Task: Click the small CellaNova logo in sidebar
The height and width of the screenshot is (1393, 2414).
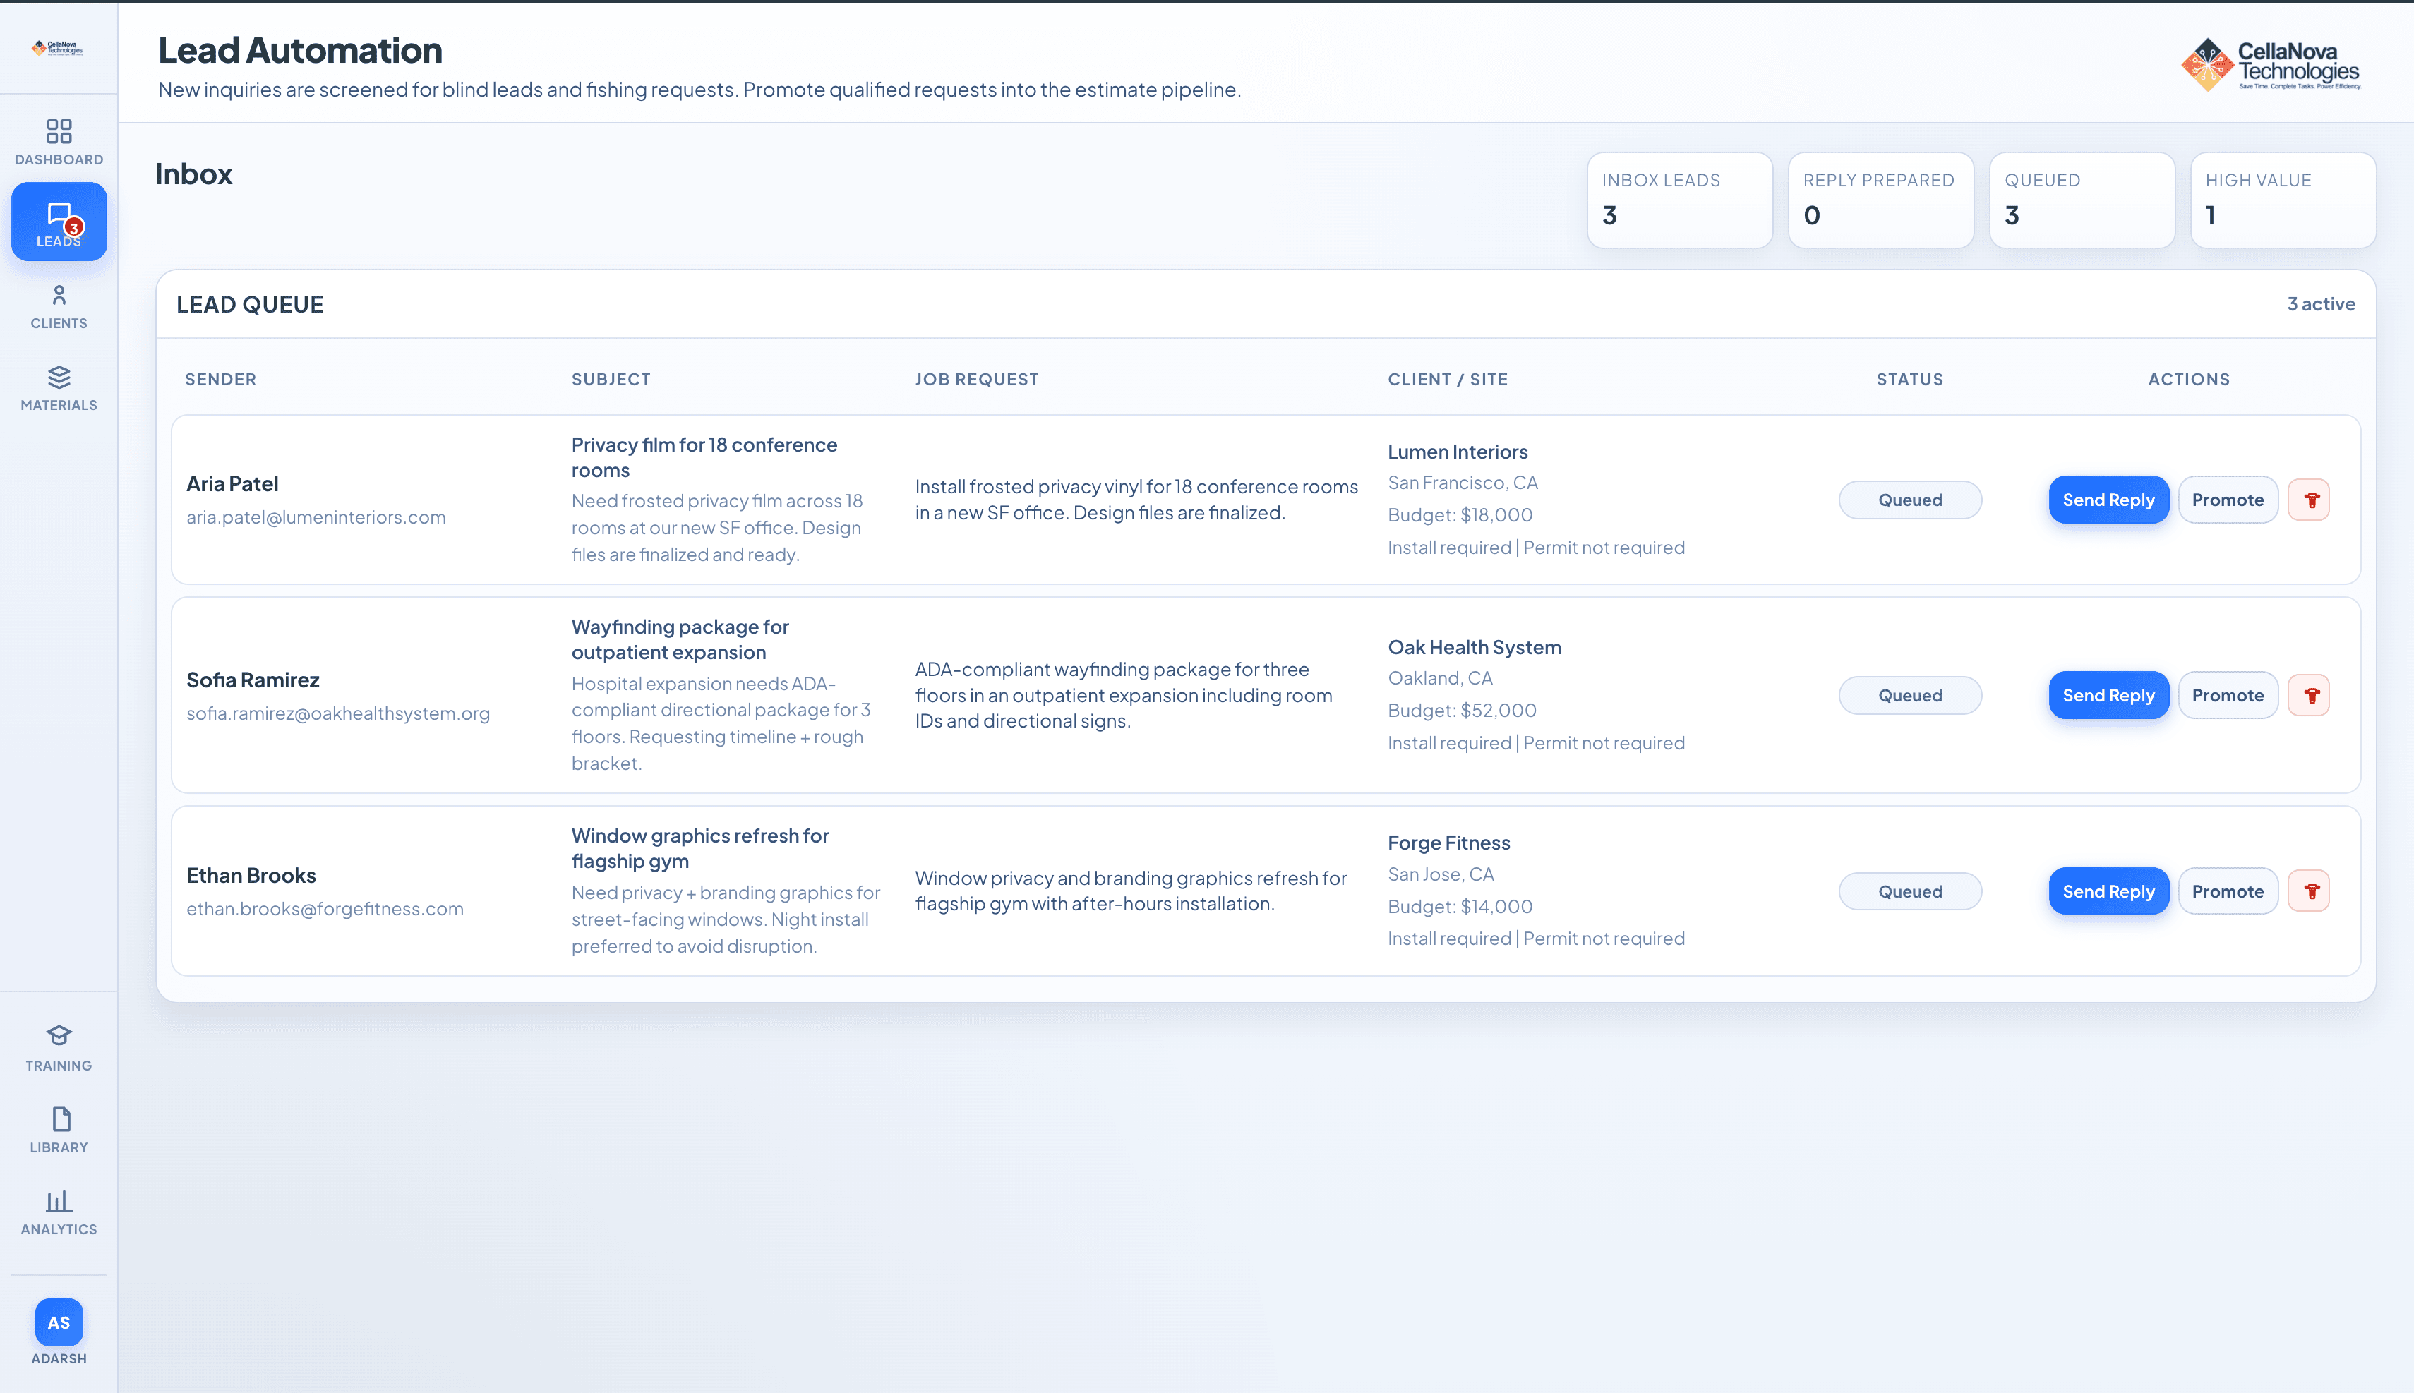Action: coord(57,48)
